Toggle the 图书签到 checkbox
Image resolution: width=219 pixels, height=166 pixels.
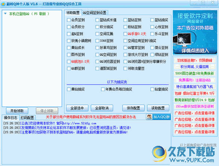69,55
